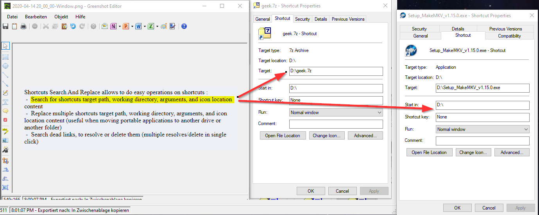Send image via the email envelope icon
The width and height of the screenshot is (539, 215).
point(104,26)
